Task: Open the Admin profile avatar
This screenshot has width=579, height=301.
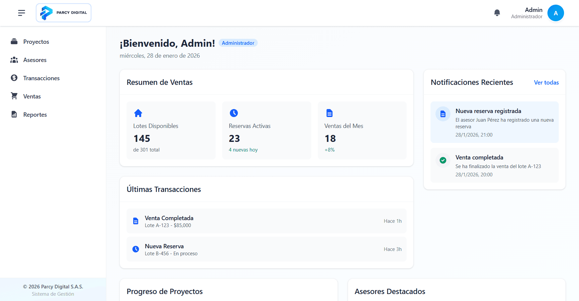Action: [555, 13]
